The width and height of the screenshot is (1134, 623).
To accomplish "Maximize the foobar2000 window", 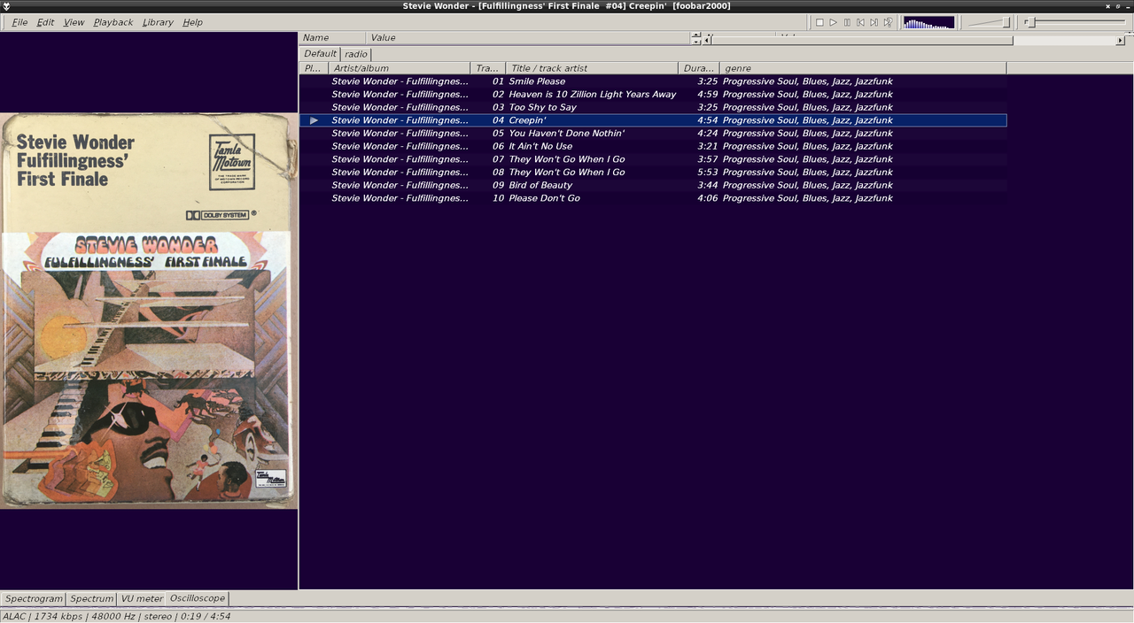I will pos(1117,6).
